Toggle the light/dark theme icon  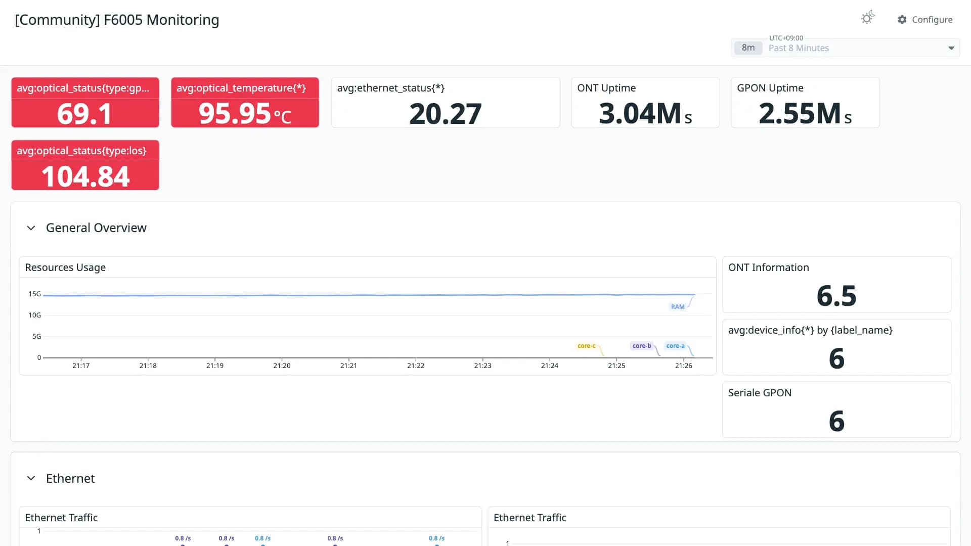(x=868, y=18)
